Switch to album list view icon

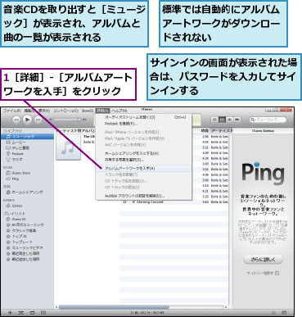click(223, 120)
